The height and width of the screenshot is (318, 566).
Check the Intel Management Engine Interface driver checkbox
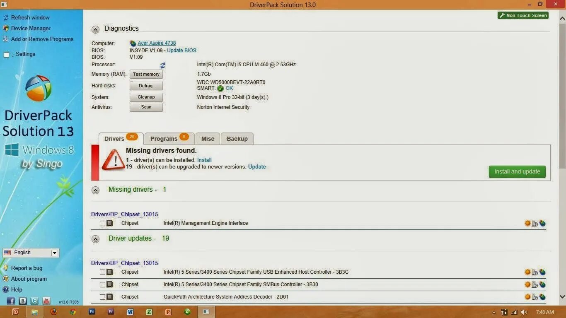pyautogui.click(x=102, y=224)
